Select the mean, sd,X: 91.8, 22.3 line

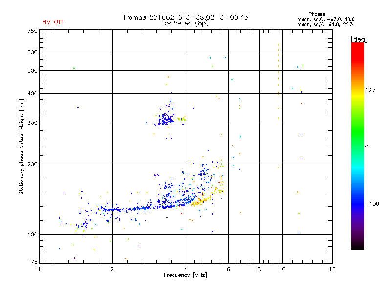point(325,24)
